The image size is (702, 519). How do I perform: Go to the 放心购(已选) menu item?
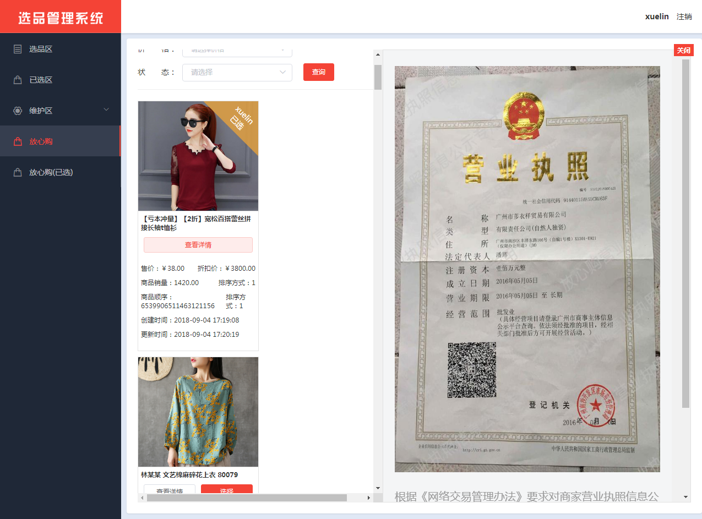point(61,172)
